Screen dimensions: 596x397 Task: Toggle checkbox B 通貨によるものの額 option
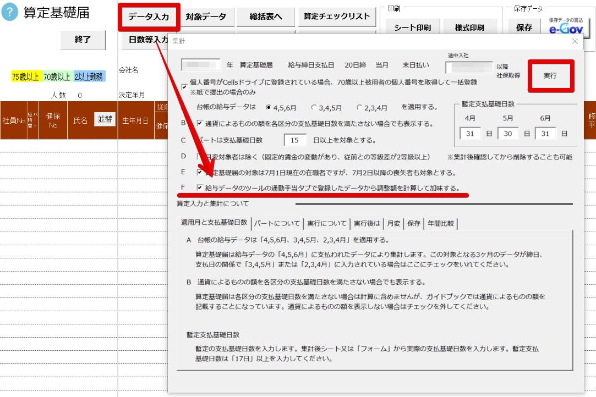pos(200,123)
